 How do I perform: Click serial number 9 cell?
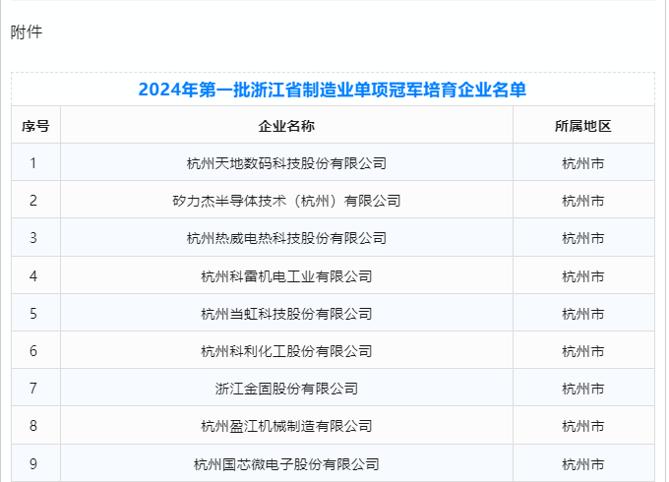click(33, 464)
